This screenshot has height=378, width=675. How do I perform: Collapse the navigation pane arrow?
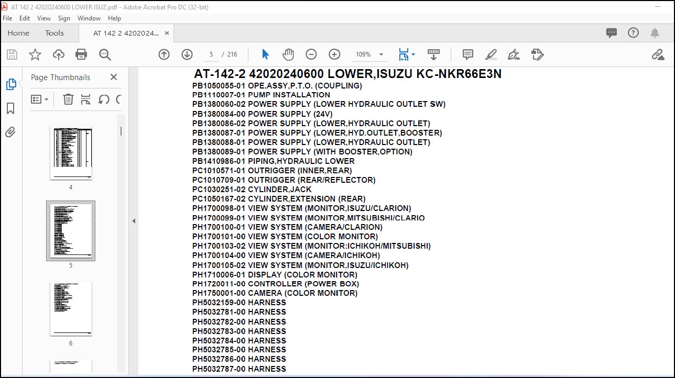pos(134,221)
